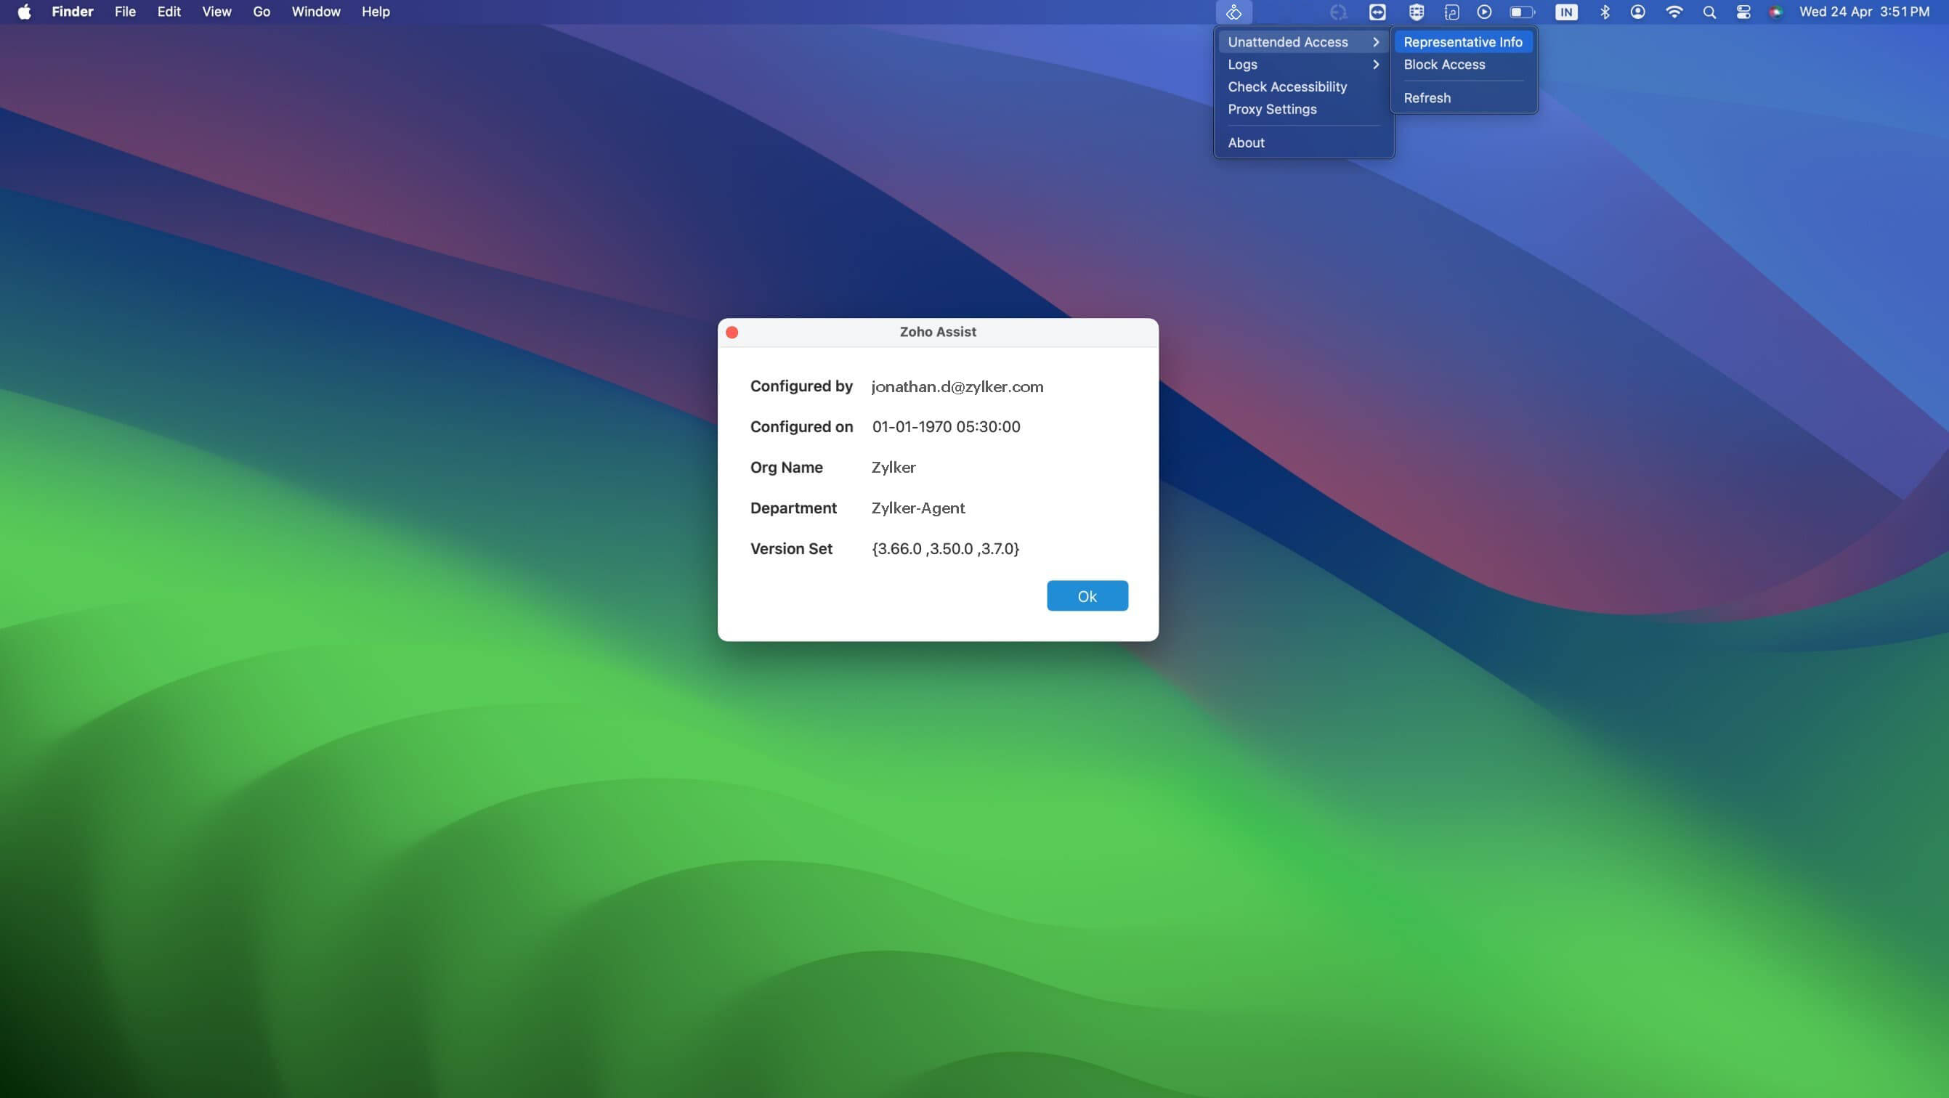Screen dimensions: 1949x1098
Task: Click Refresh in the submenu
Action: click(x=1427, y=98)
